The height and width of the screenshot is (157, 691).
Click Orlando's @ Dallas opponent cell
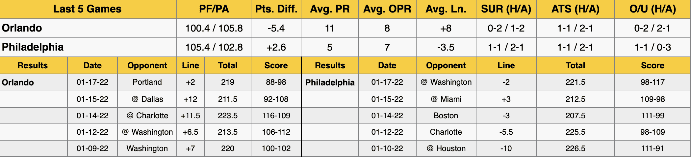click(147, 99)
